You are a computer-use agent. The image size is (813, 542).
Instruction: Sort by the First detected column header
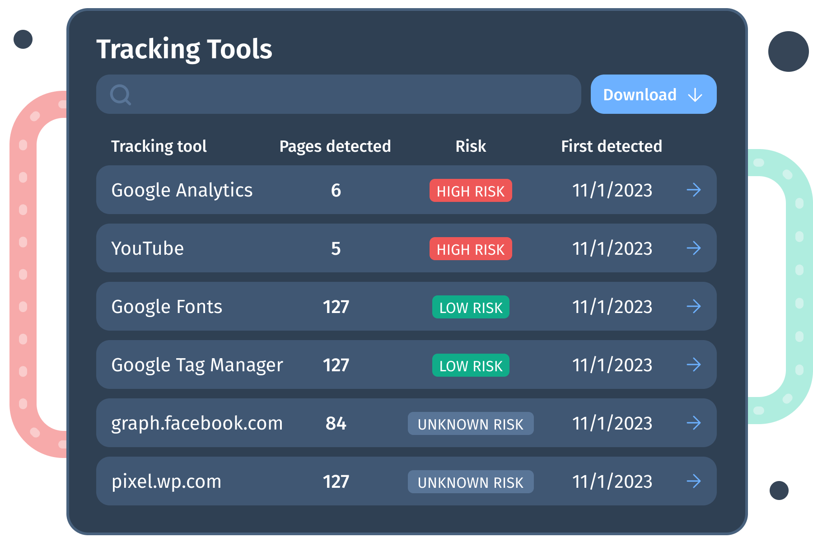coord(611,146)
